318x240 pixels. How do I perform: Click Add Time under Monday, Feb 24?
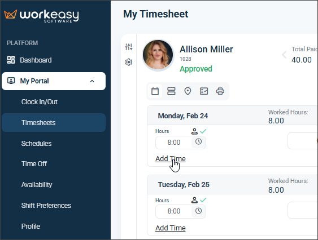click(171, 159)
